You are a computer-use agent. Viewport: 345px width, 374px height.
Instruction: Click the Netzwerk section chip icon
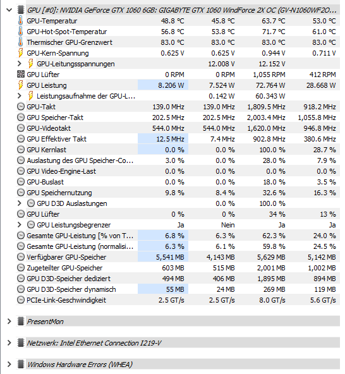(21, 343)
